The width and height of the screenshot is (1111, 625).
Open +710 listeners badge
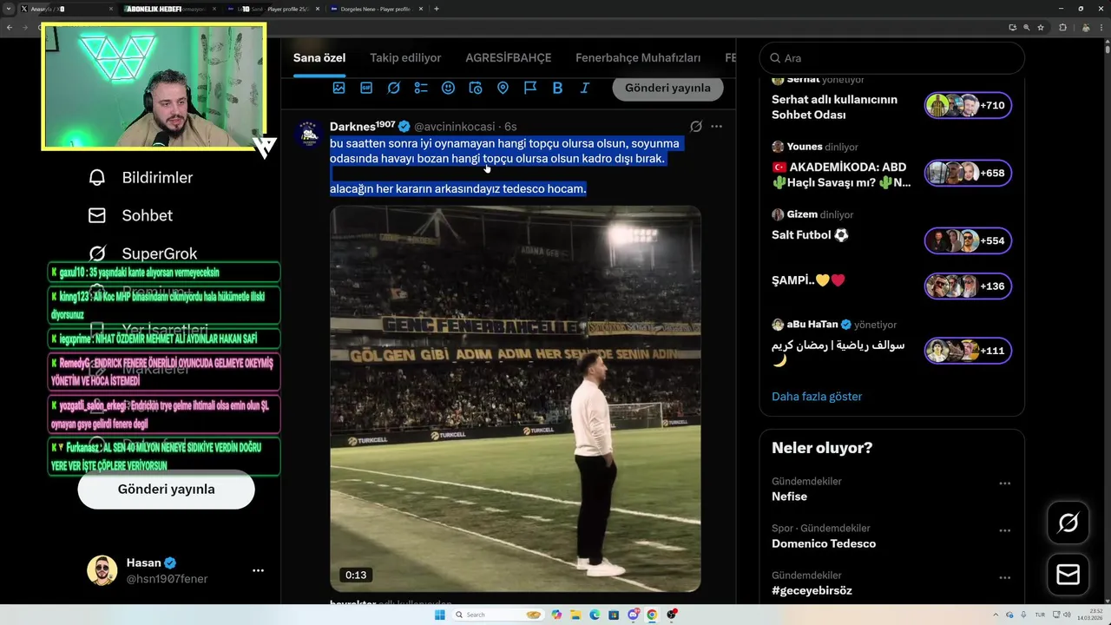[x=968, y=105]
